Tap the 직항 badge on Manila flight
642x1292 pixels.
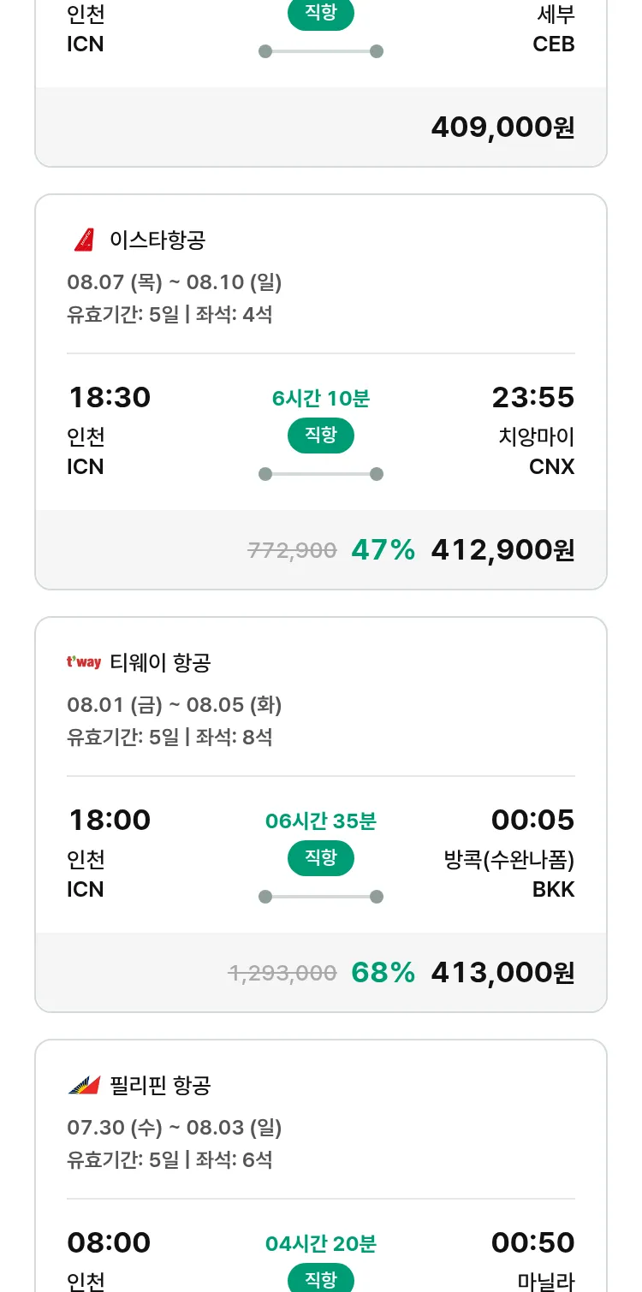pyautogui.click(x=320, y=1279)
